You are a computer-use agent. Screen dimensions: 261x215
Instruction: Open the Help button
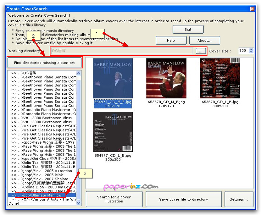click(171, 41)
